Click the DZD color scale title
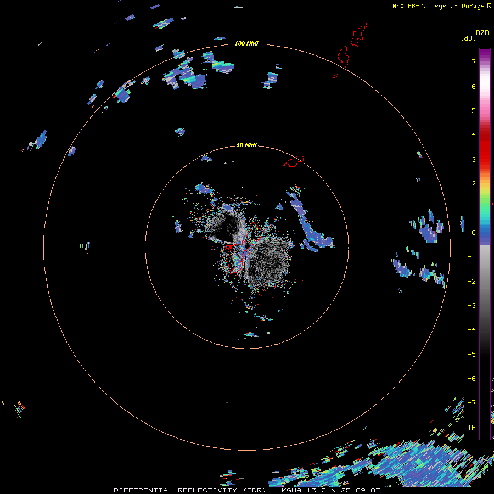The width and height of the screenshot is (494, 494). coord(482,33)
